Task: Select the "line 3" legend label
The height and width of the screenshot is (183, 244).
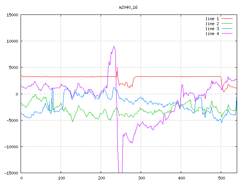Action: (x=212, y=29)
